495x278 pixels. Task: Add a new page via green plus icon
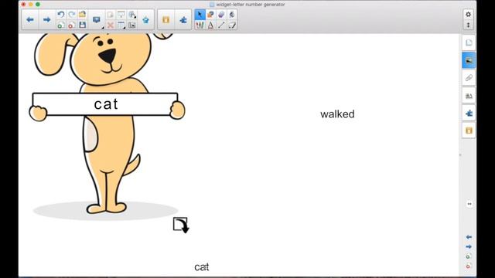[61, 25]
